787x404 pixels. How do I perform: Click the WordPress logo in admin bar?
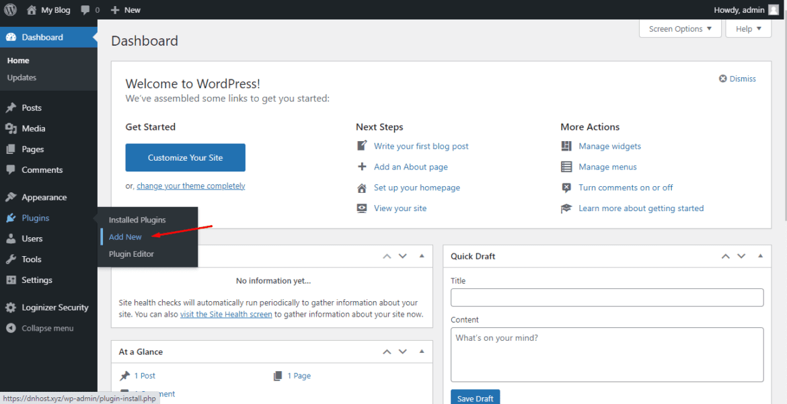tap(10, 10)
